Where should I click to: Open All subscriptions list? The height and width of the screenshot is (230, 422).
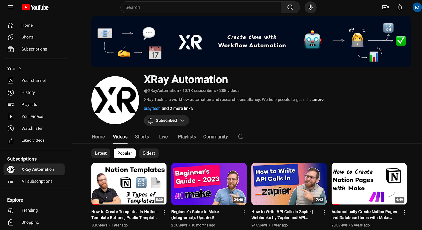[34, 181]
